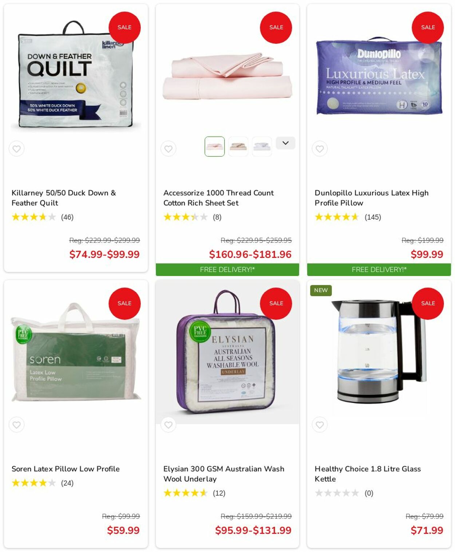Screen dimensions: 455x552
Task: Click NEW badge on glass kettle
Action: [321, 290]
